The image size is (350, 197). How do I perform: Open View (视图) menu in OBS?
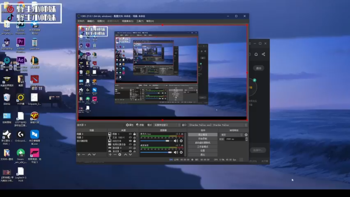tap(101, 21)
